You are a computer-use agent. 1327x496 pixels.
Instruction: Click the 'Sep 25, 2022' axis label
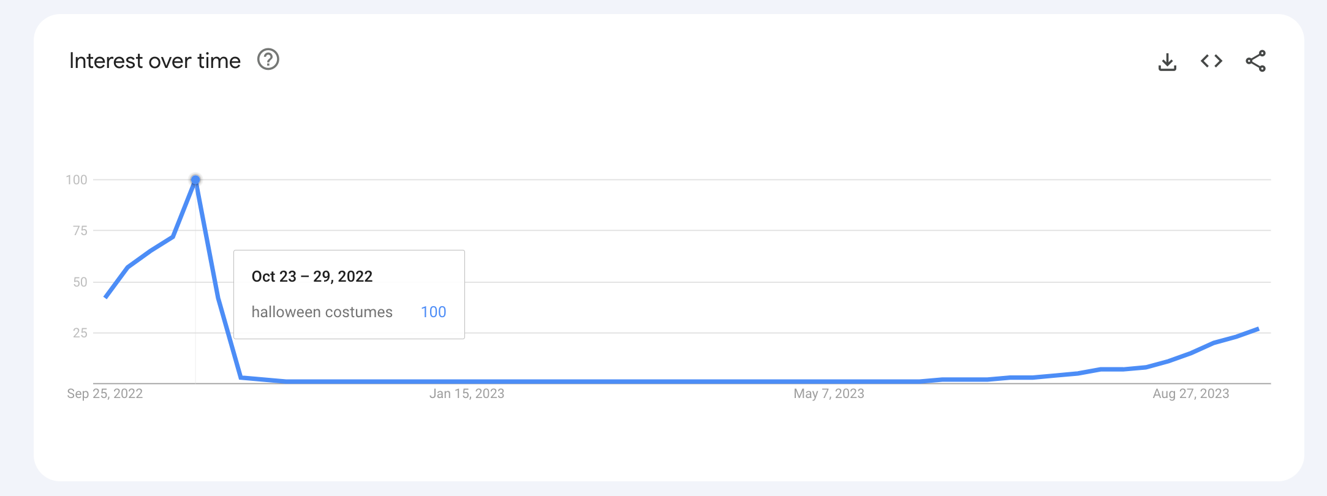pyautogui.click(x=105, y=394)
